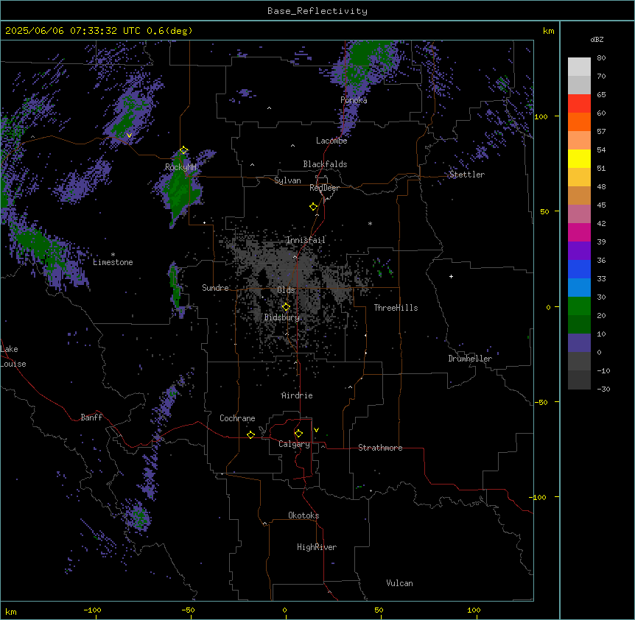Click the Okotoks label
Viewport: 635px width, 620px height.
click(x=304, y=515)
